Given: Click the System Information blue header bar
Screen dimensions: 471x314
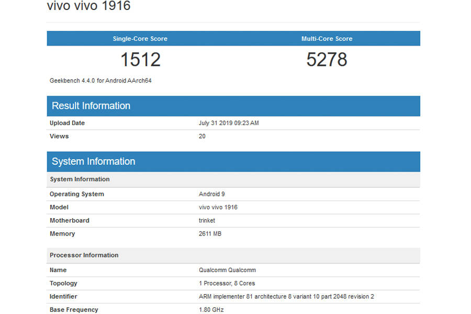Looking at the screenshot, I should coord(93,161).
